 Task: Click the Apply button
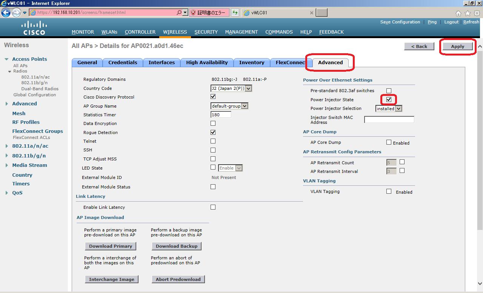point(457,46)
